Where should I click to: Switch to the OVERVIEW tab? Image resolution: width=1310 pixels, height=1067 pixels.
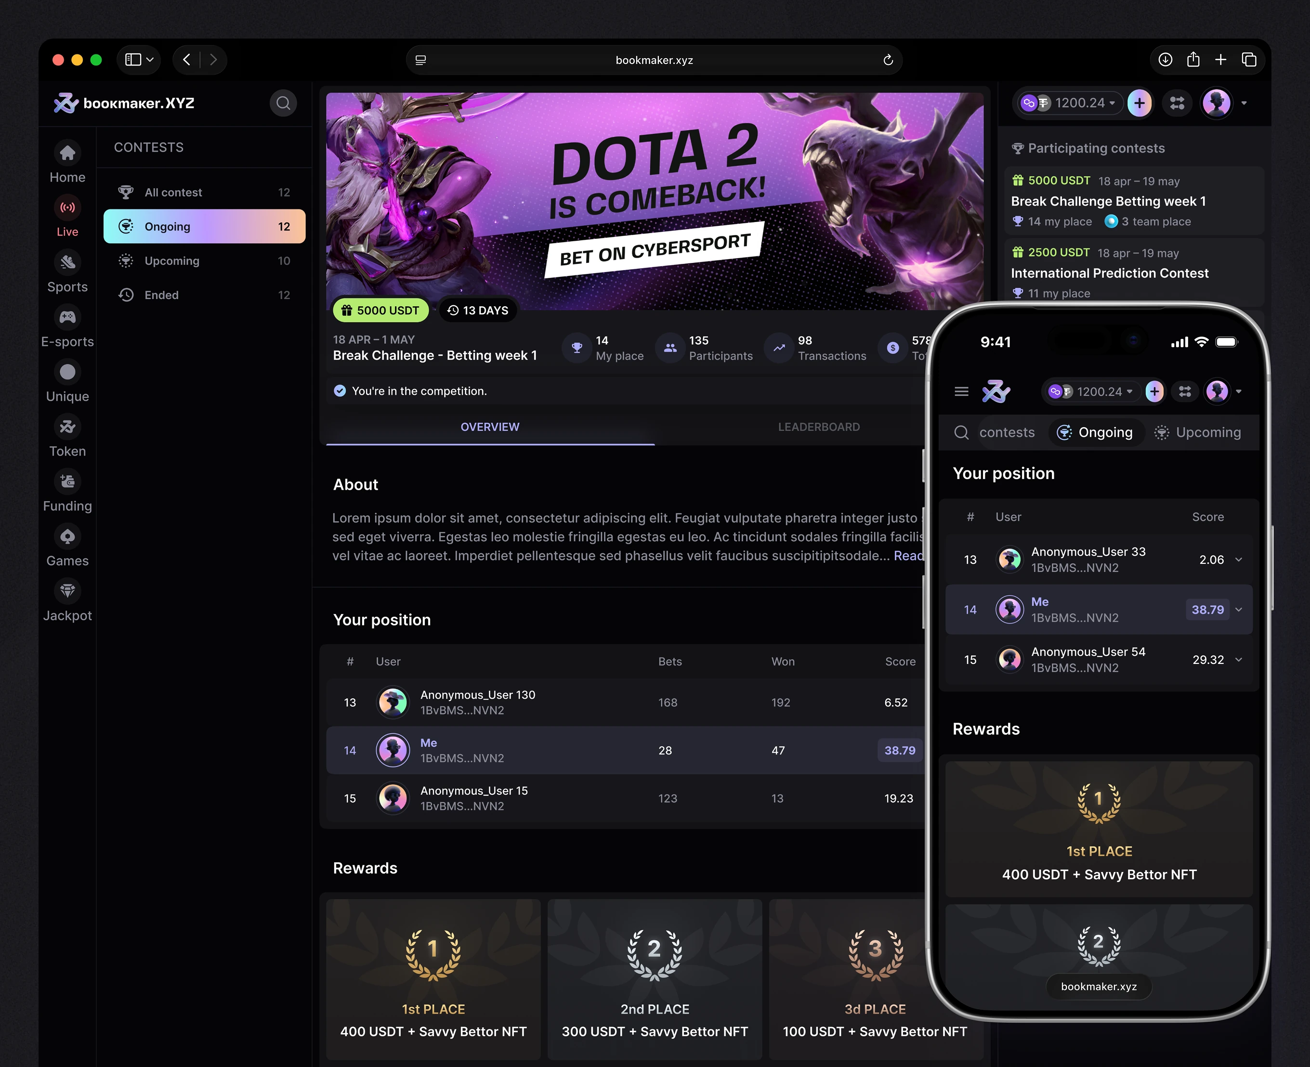[x=490, y=427]
